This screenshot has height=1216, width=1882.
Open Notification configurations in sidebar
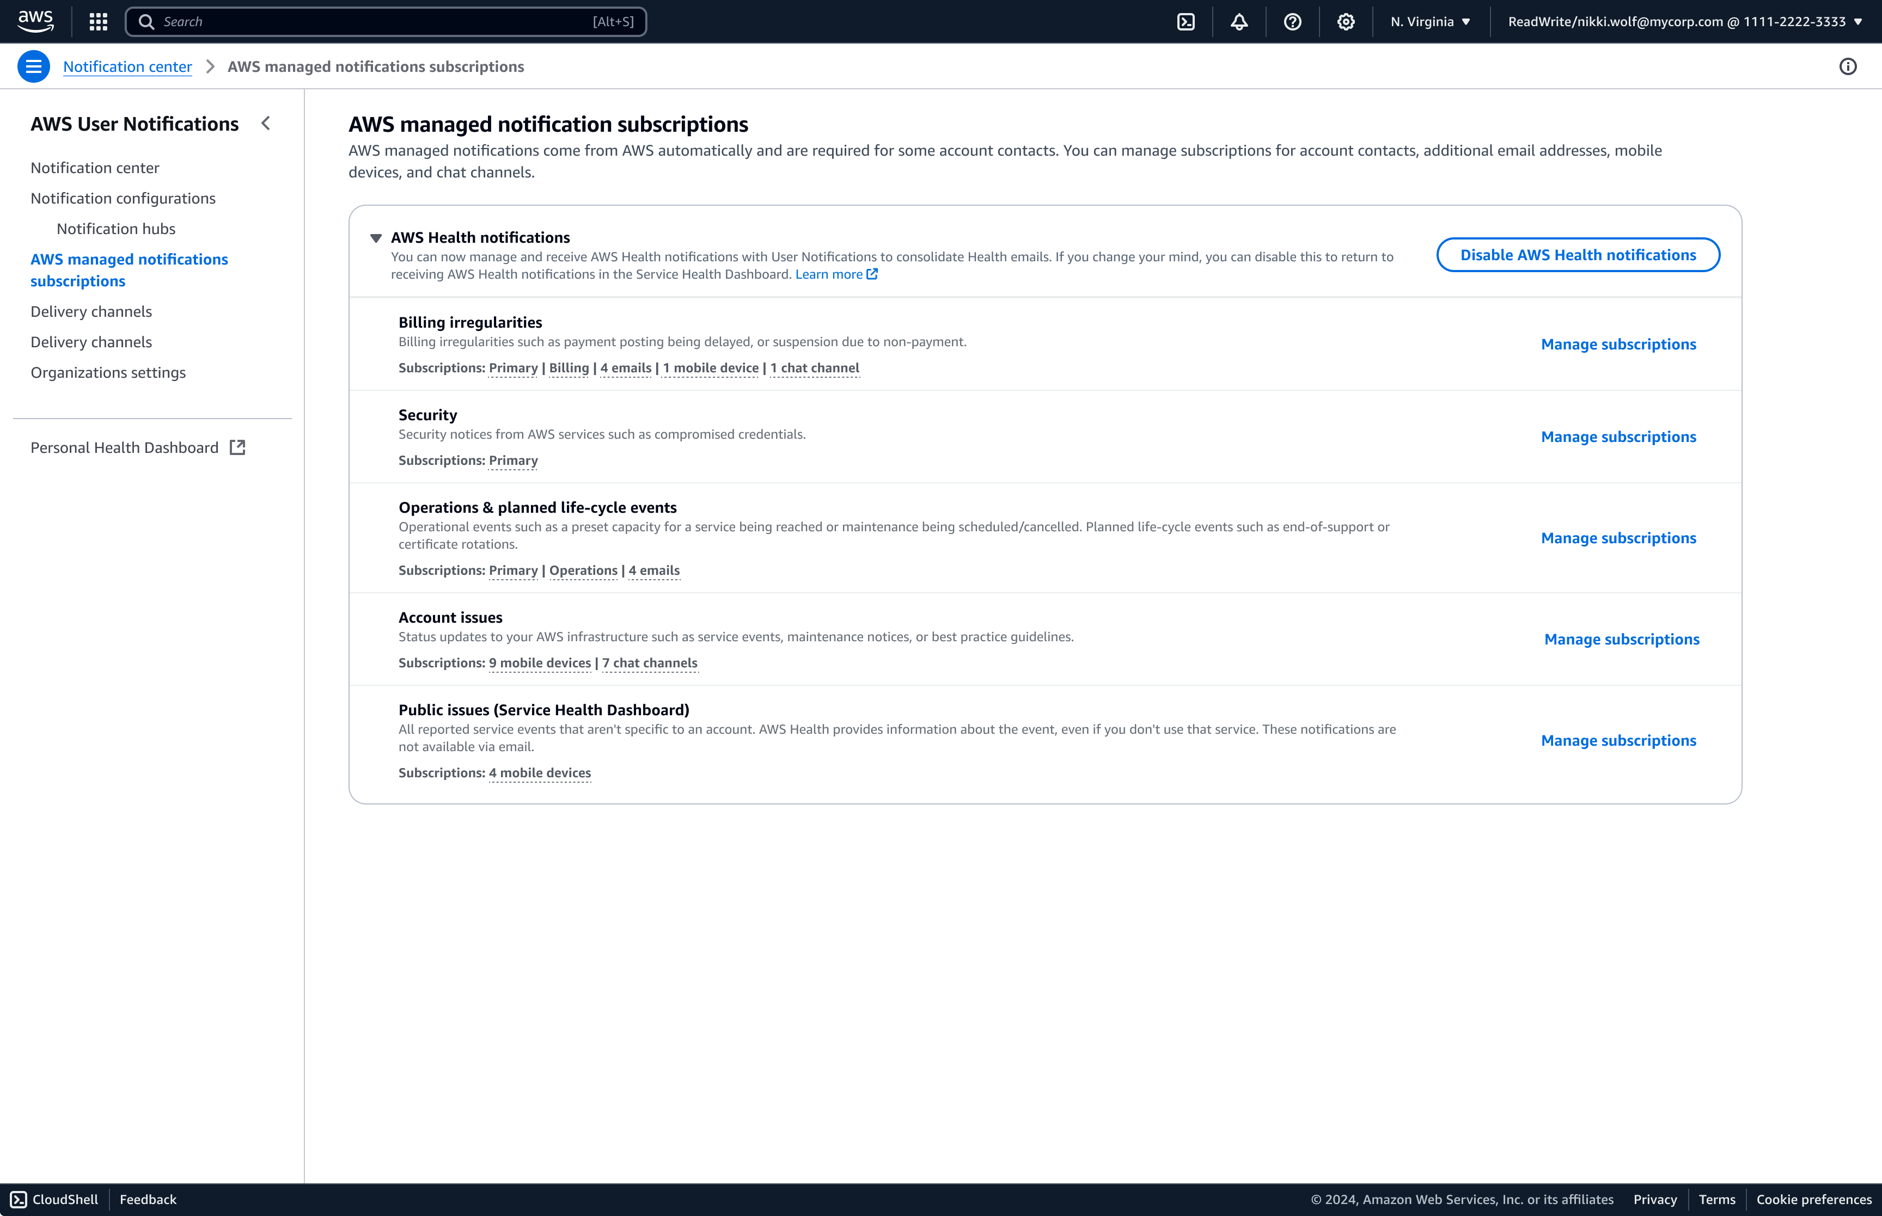(123, 198)
